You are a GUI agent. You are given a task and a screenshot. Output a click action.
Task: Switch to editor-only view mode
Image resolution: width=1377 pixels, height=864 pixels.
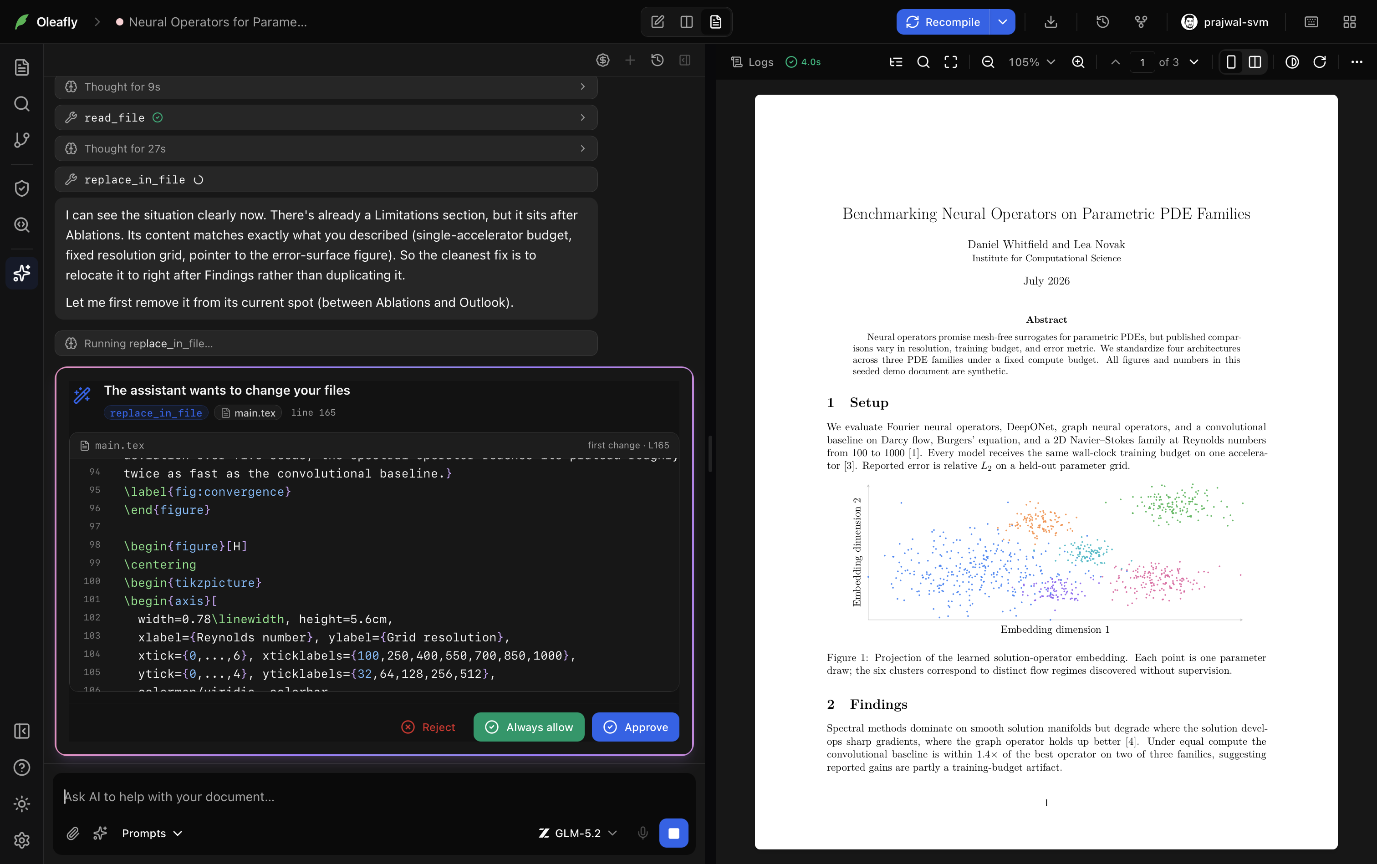658,22
